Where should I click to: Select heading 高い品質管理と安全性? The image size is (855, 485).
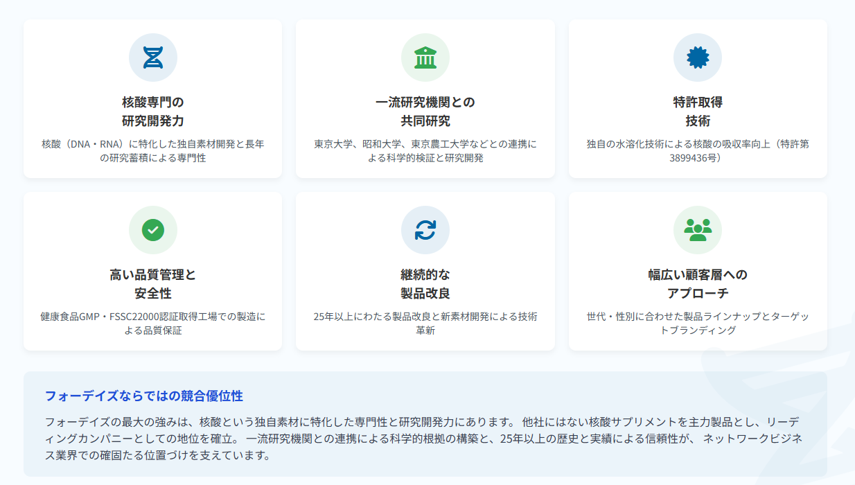point(153,284)
